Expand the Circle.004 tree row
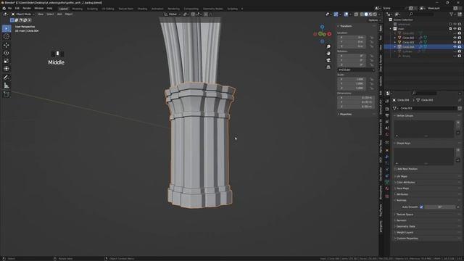This screenshot has height=261, width=464. (x=395, y=46)
